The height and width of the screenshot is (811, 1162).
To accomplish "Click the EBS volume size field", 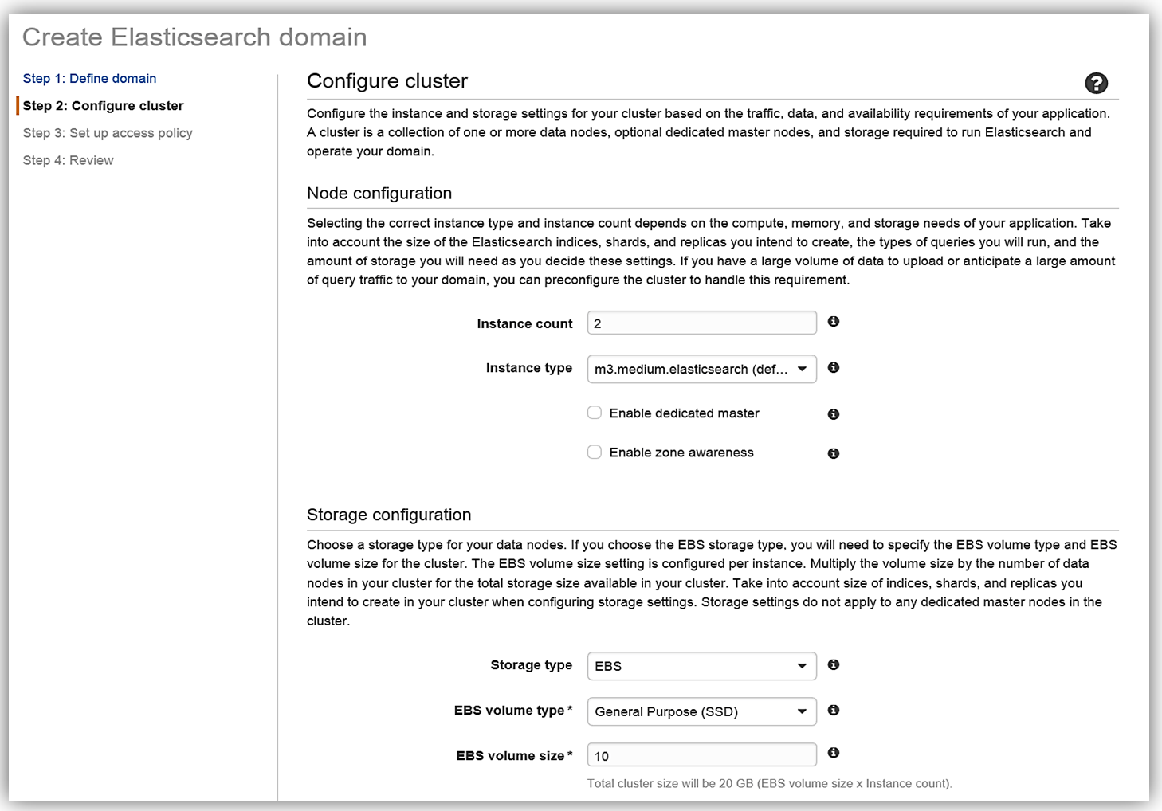I will (x=701, y=754).
